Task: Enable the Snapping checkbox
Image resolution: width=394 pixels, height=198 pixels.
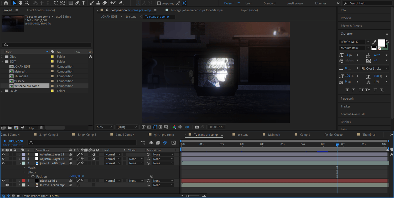Action: click(x=159, y=3)
